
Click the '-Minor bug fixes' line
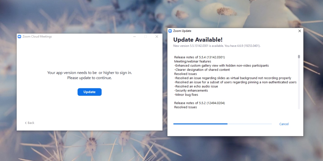(187, 95)
